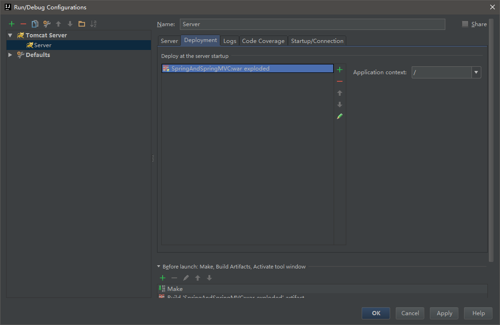Move deployment artifact down
This screenshot has height=325, width=500.
[340, 105]
